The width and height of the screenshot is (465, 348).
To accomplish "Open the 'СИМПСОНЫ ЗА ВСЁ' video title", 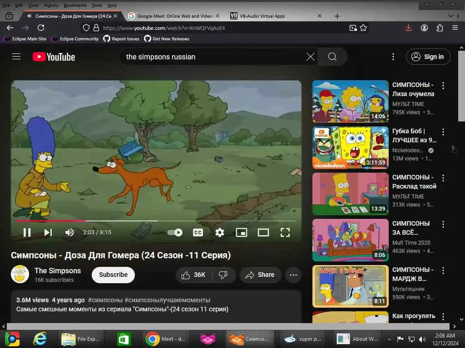I will pyautogui.click(x=411, y=228).
